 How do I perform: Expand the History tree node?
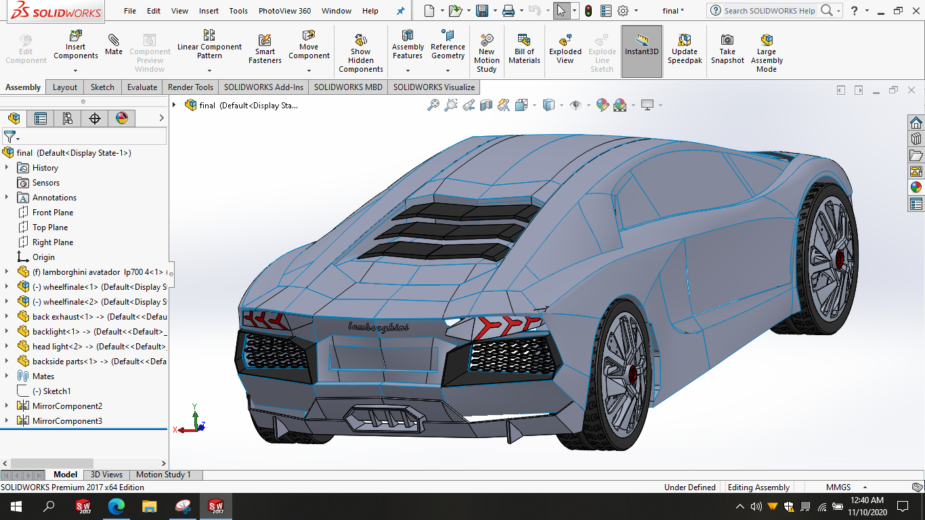click(7, 167)
